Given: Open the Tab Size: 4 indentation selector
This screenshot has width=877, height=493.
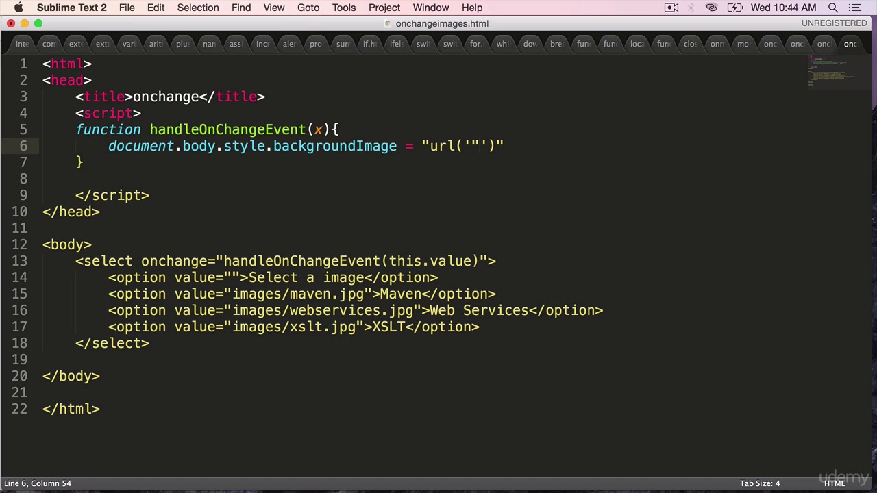Looking at the screenshot, I should point(760,483).
